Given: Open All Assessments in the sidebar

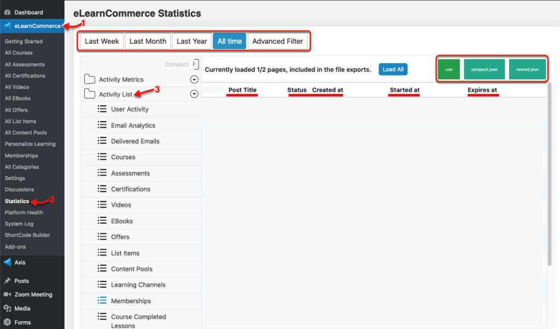Looking at the screenshot, I should 25,65.
